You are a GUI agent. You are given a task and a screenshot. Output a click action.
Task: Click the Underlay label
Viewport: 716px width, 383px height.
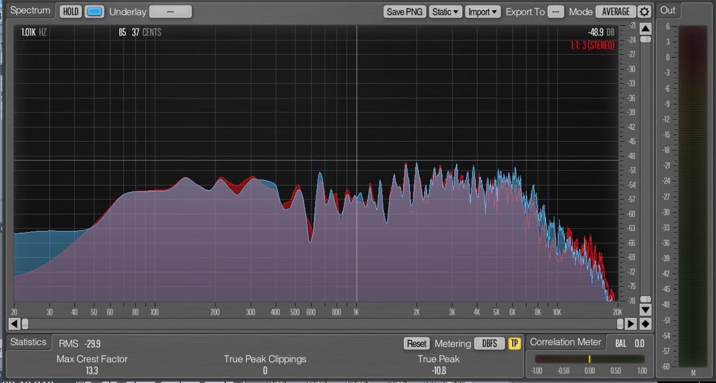pos(128,12)
